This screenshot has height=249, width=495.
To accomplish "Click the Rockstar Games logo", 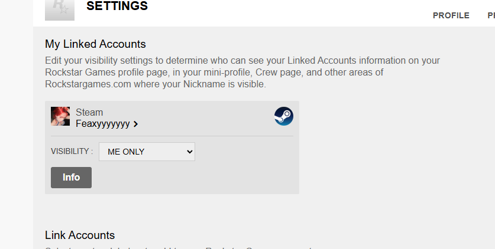I will click(60, 10).
